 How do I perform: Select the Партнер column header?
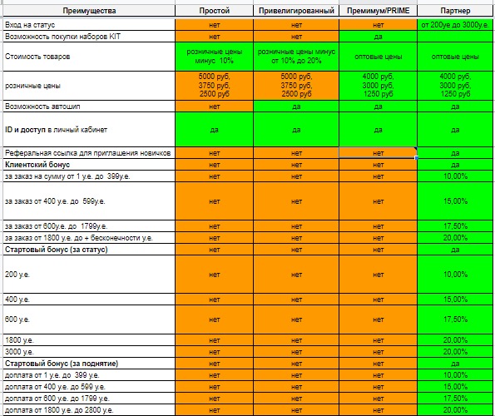455,11
